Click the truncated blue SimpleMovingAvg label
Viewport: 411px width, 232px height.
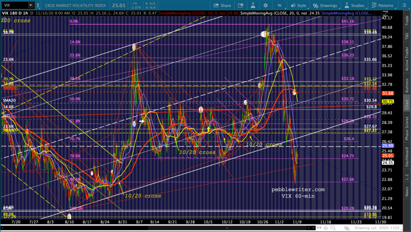pyautogui.click(x=348, y=13)
